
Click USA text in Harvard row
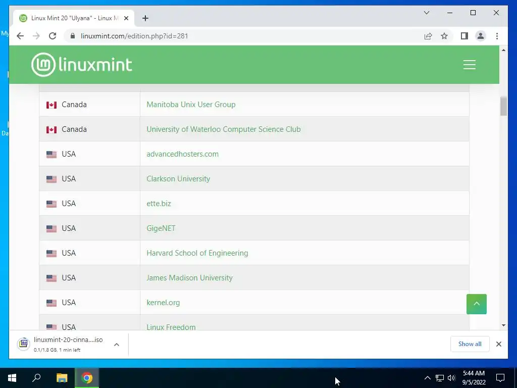[69, 253]
